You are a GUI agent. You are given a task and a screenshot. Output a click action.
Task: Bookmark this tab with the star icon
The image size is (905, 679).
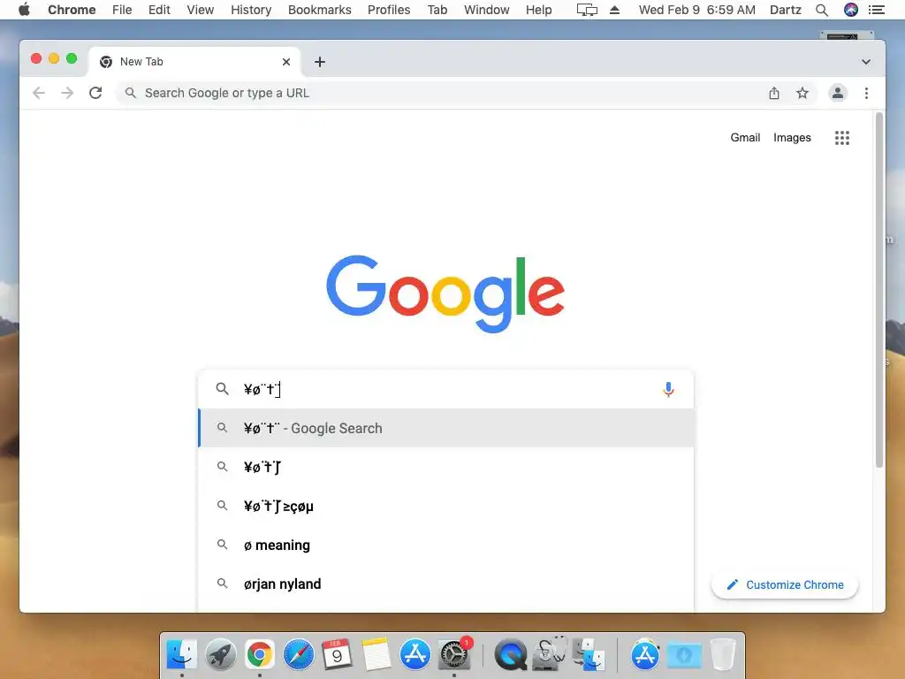[x=802, y=93]
